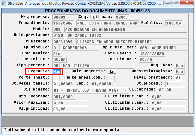Click the Procedimento: label
This screenshot has width=195, height=135.
click(x=34, y=23)
